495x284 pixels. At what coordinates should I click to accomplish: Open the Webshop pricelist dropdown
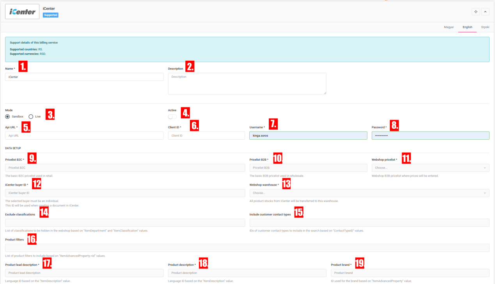click(430, 168)
